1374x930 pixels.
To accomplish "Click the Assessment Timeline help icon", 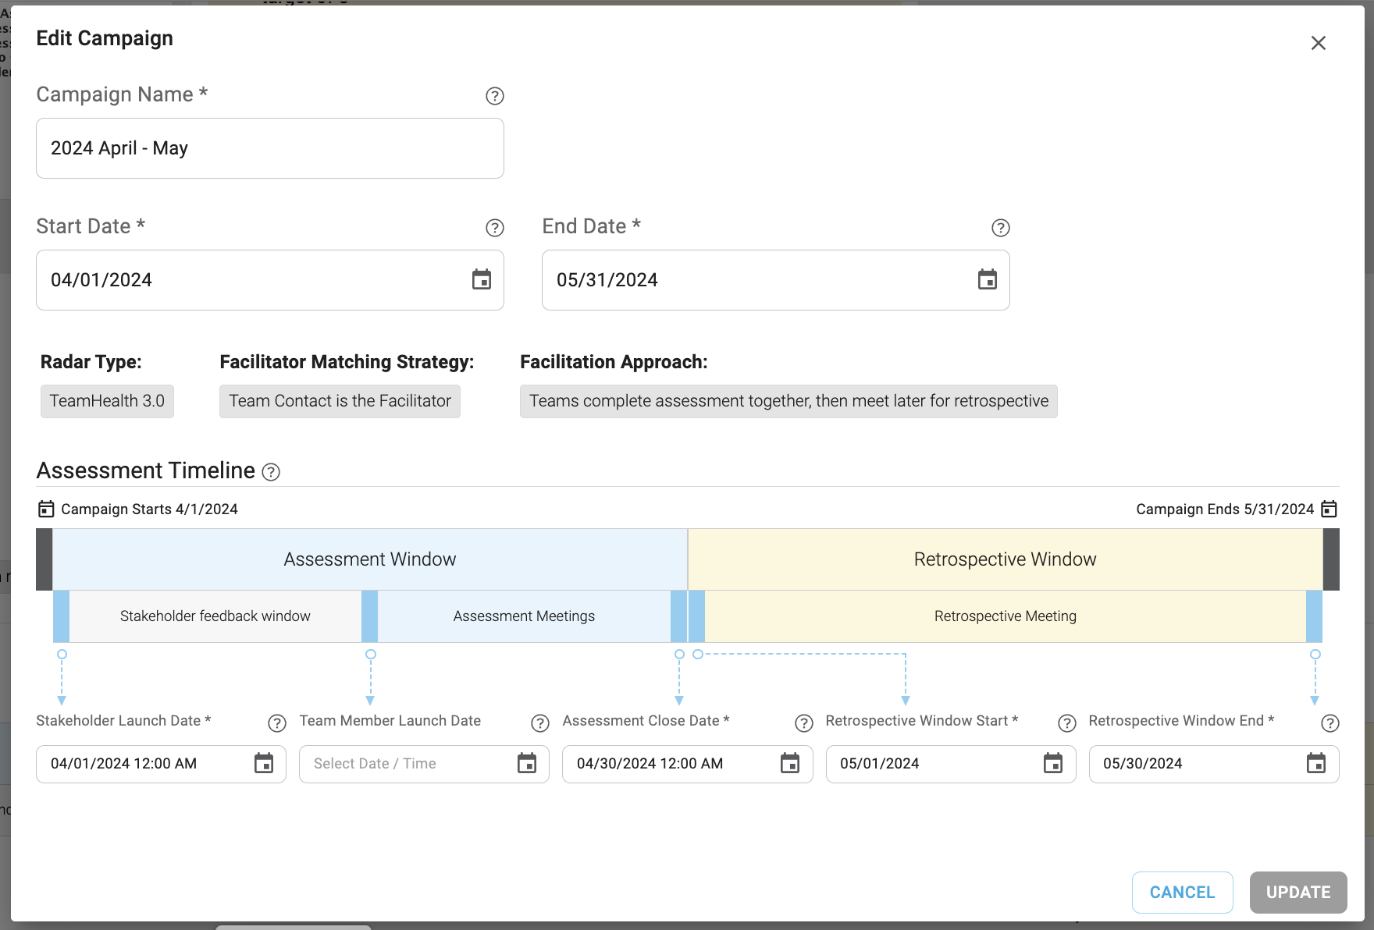I will pos(271,472).
